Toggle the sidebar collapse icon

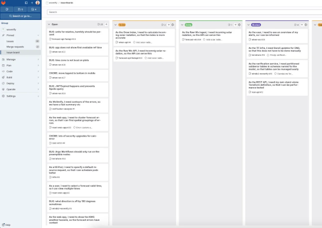pyautogui.click(x=26, y=3)
